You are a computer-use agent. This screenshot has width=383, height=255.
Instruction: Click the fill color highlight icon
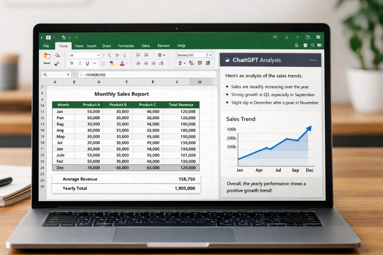click(112, 63)
